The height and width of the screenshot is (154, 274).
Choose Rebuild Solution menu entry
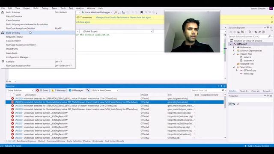tap(38, 16)
